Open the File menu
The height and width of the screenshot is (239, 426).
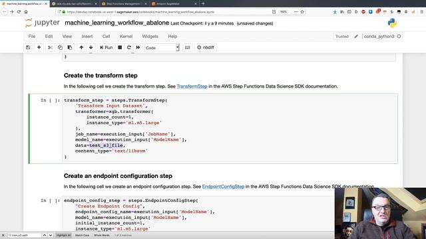tap(32, 37)
